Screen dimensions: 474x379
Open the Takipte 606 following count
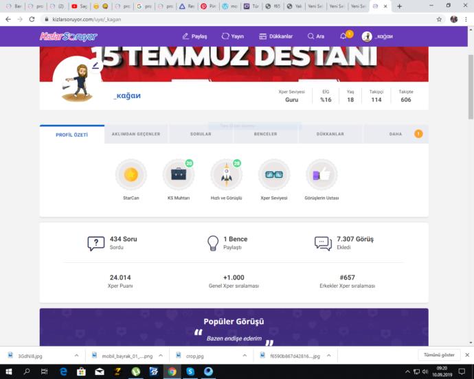click(406, 96)
